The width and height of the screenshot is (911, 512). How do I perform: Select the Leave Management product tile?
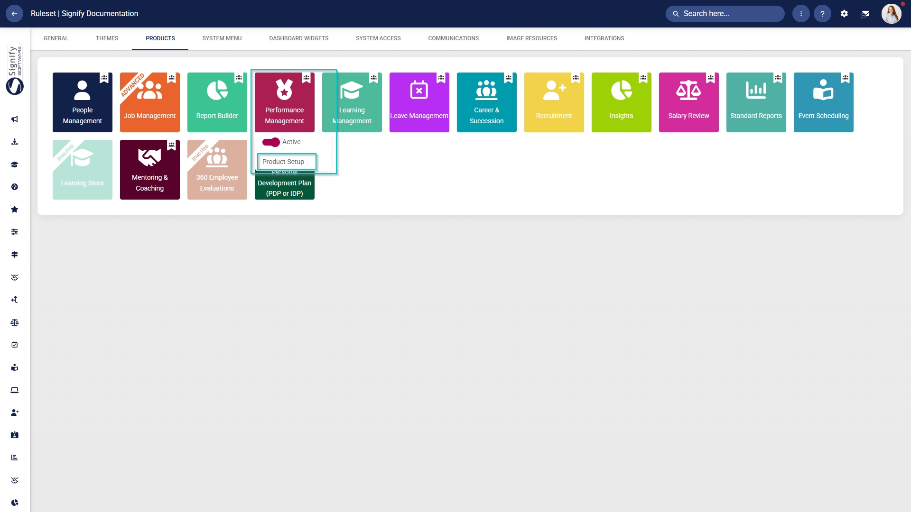(419, 102)
